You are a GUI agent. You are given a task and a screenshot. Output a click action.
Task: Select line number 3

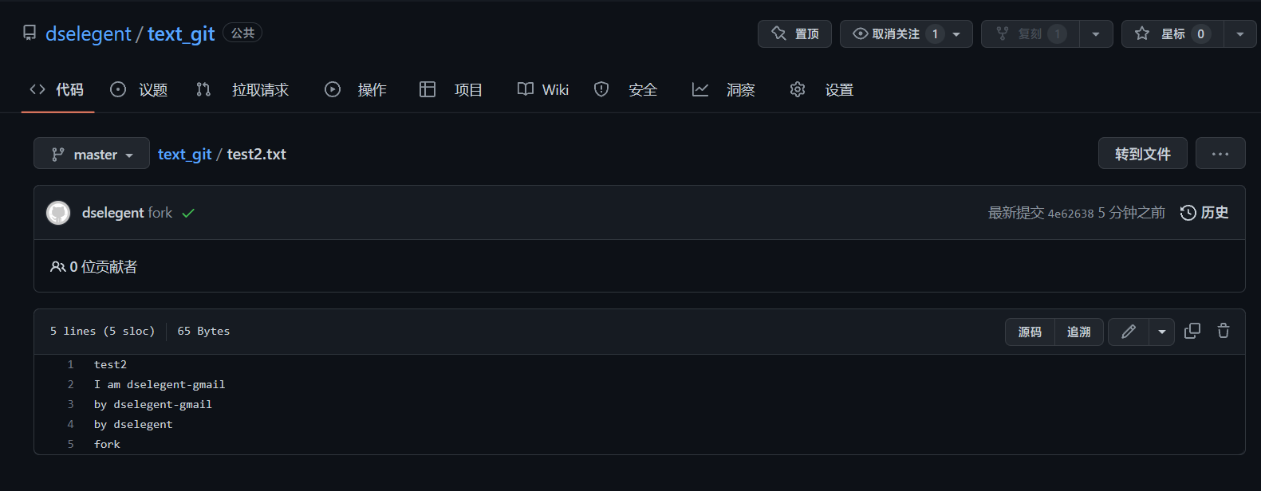tap(70, 404)
